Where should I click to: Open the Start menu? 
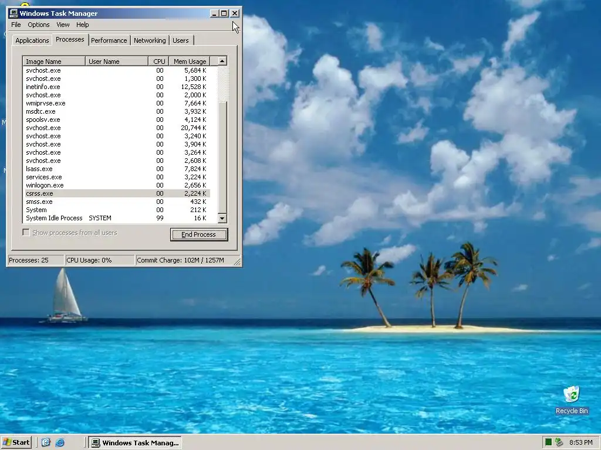(x=16, y=442)
